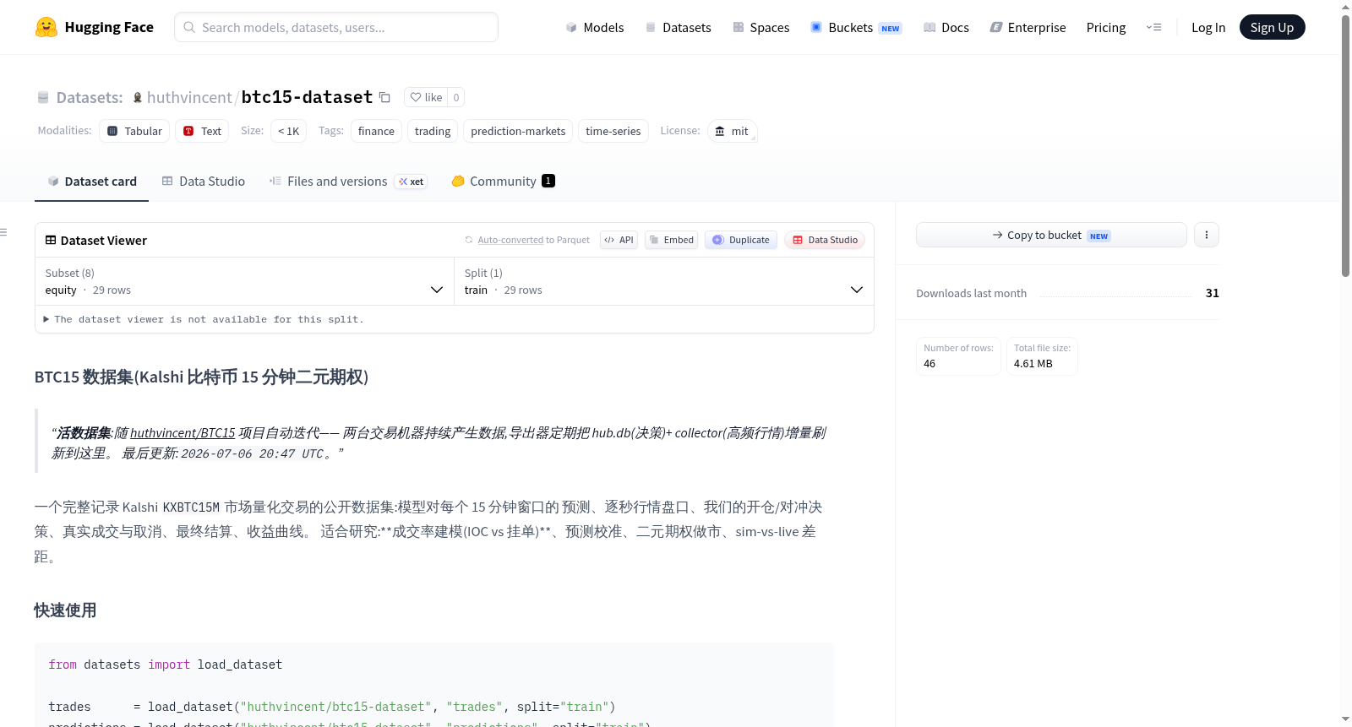Click the mit license icon
Screen dimensions: 1352x727
720,131
